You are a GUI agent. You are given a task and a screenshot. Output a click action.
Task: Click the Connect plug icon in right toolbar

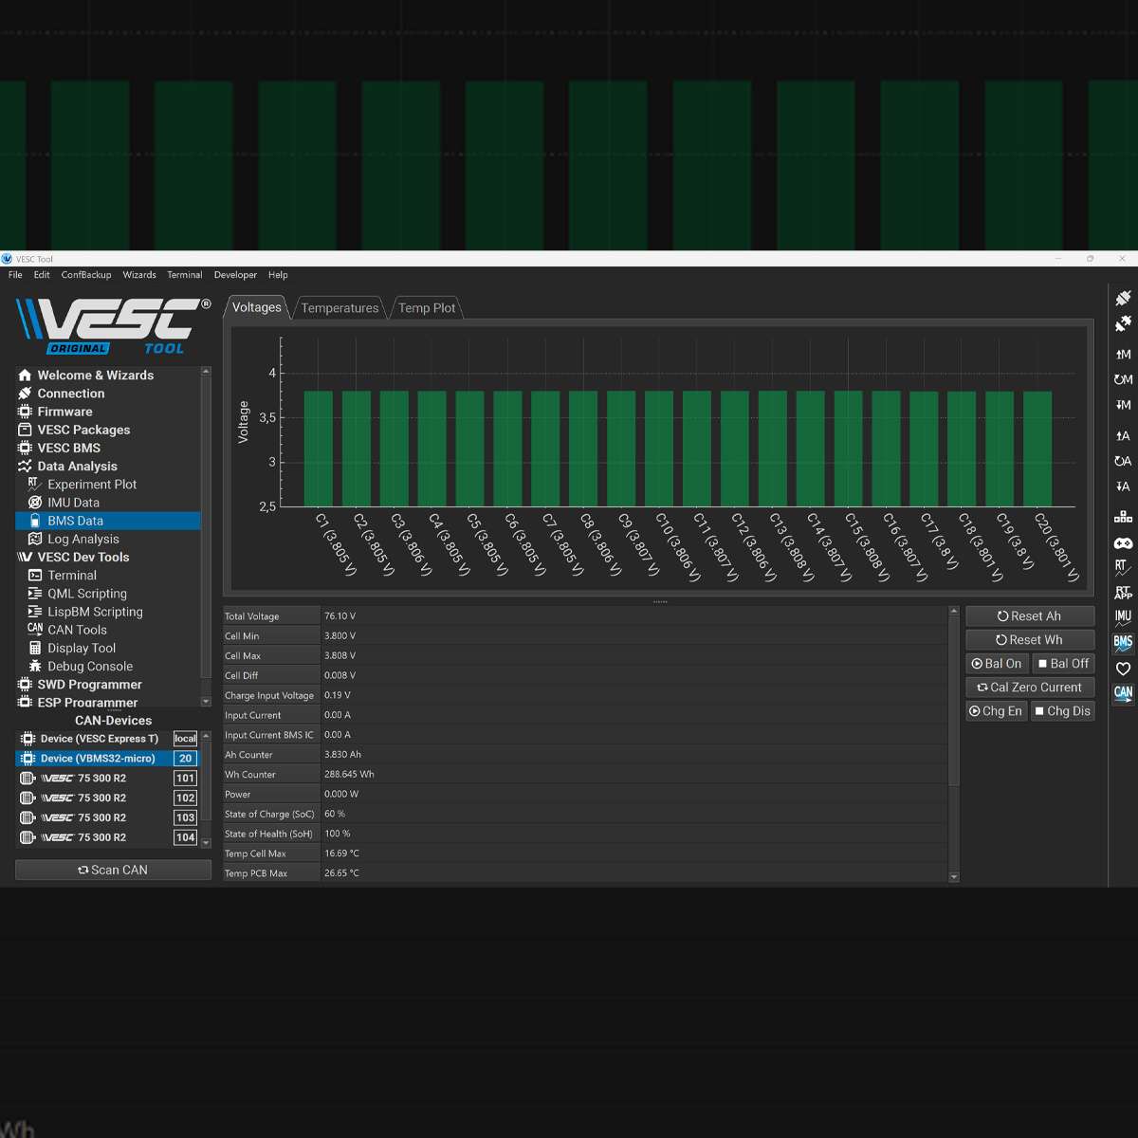[1123, 299]
